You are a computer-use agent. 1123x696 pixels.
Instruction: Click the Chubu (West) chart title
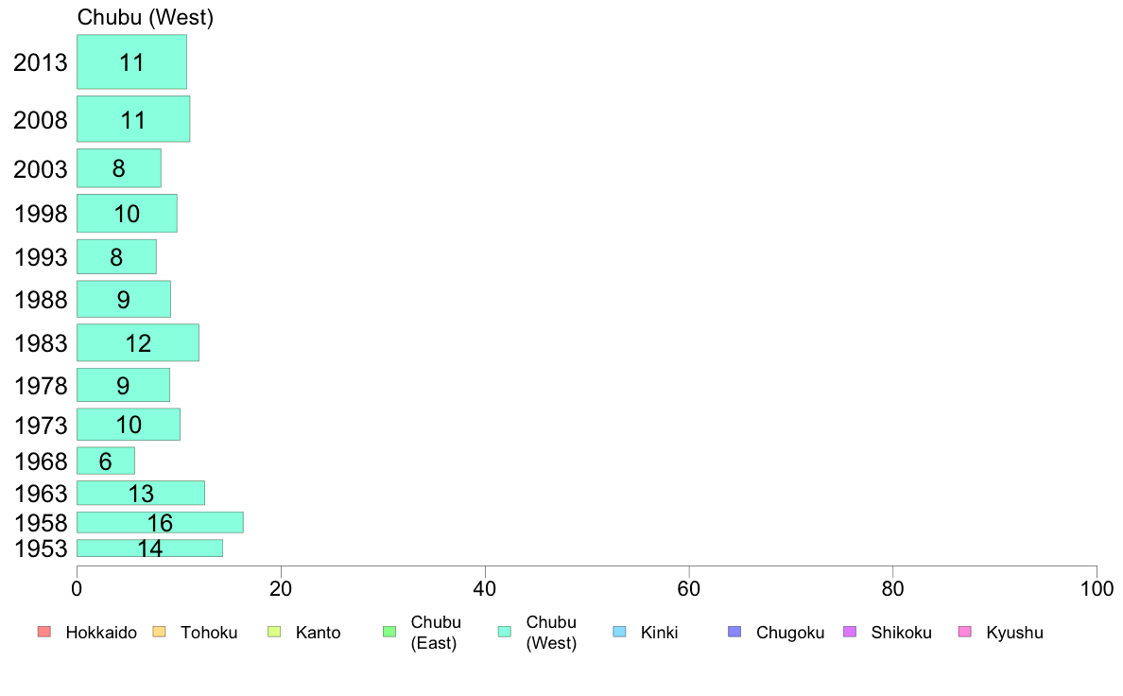click(146, 17)
